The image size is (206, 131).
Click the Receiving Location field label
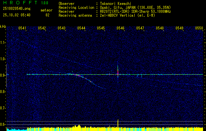coord(76,8)
